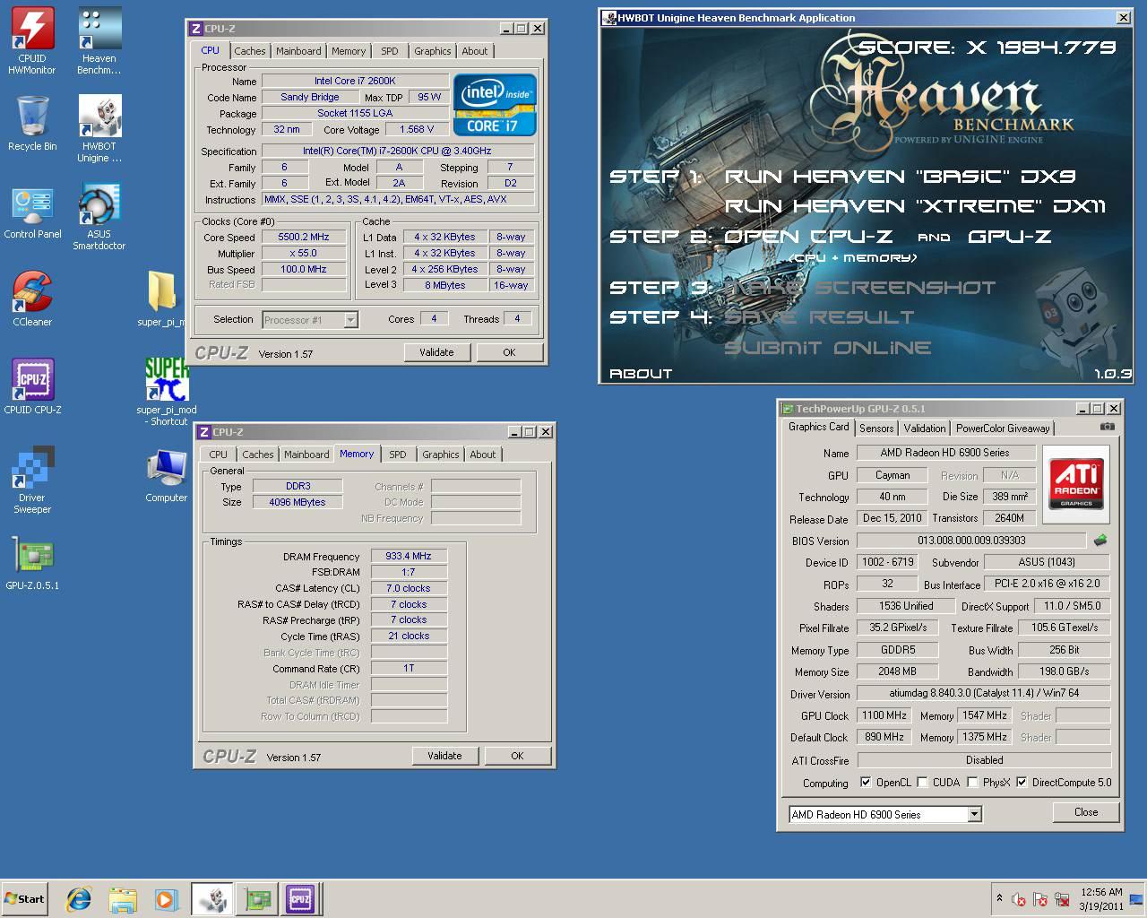1147x918 pixels.
Task: Open About tab in top CPU-Z window
Action: 475,51
